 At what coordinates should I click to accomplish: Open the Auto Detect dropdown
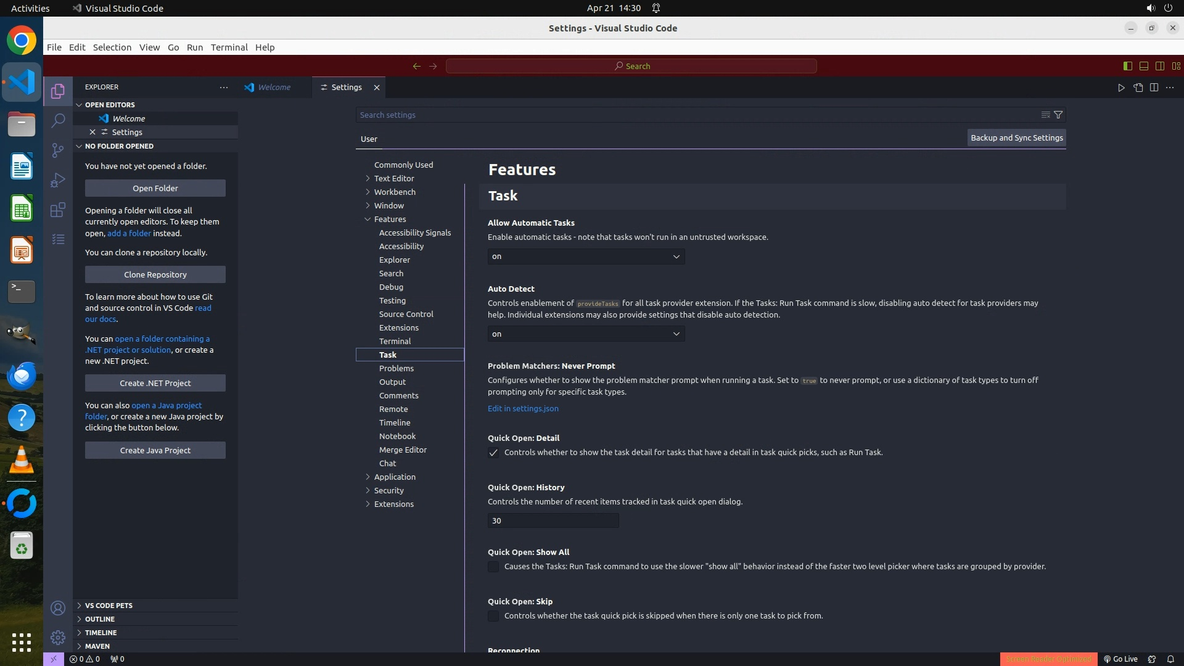pos(586,334)
